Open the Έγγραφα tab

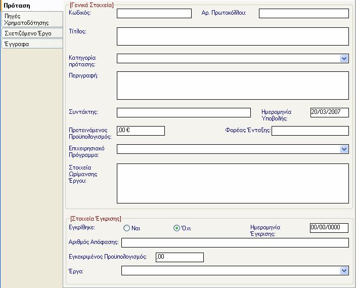pyautogui.click(x=32, y=44)
